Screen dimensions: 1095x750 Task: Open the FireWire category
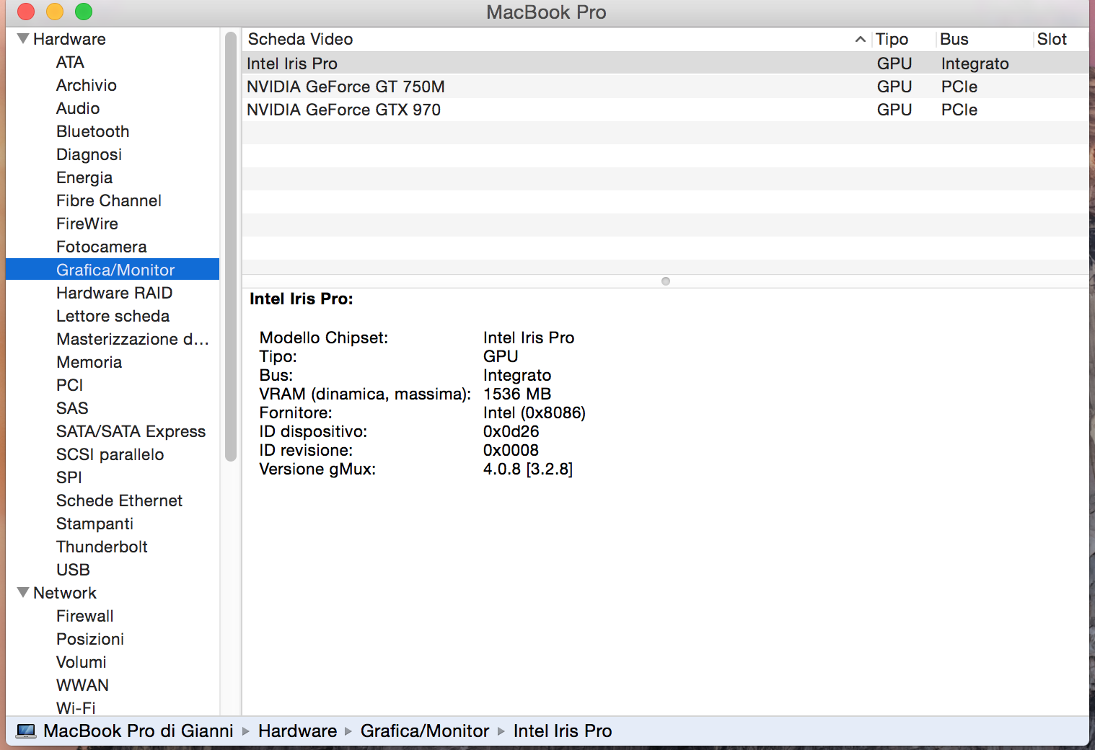tap(87, 224)
